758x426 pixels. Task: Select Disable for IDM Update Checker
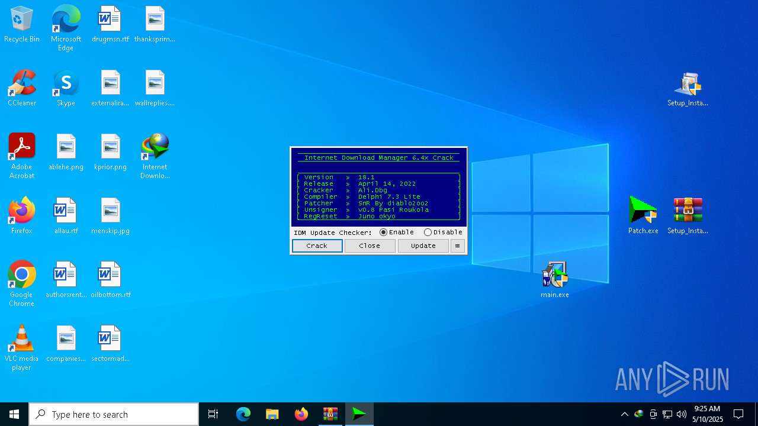pyautogui.click(x=443, y=232)
